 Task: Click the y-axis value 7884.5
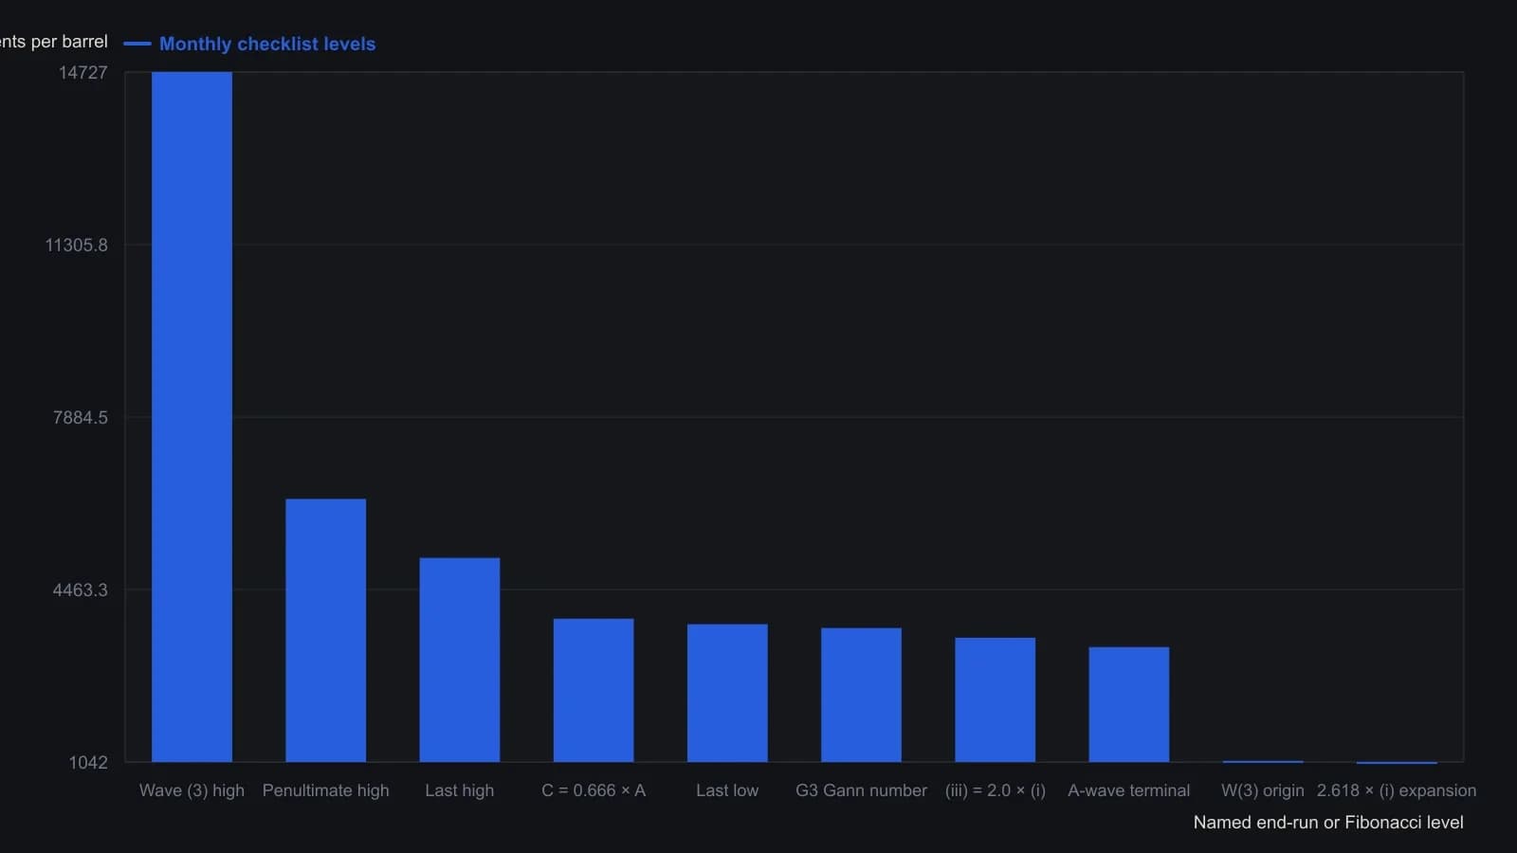[81, 417]
